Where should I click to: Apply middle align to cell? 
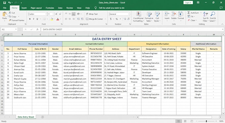click(x=70, y=14)
